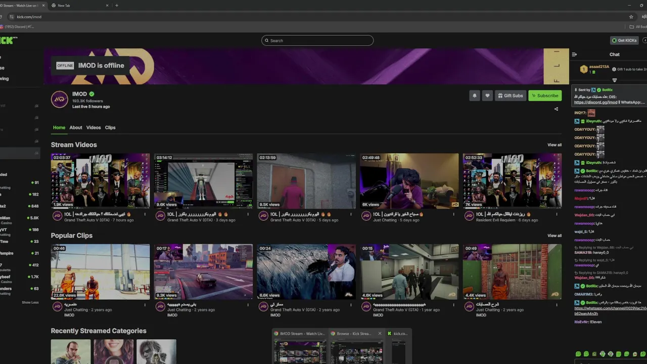Play the 02:52:33 stream video thumbnail
Viewport: 647px width, 364px height.
512,181
